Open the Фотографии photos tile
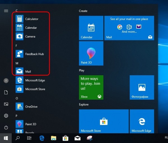 [x=142, y=87]
